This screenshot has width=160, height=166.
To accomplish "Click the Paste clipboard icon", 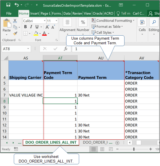I will click(7, 23).
